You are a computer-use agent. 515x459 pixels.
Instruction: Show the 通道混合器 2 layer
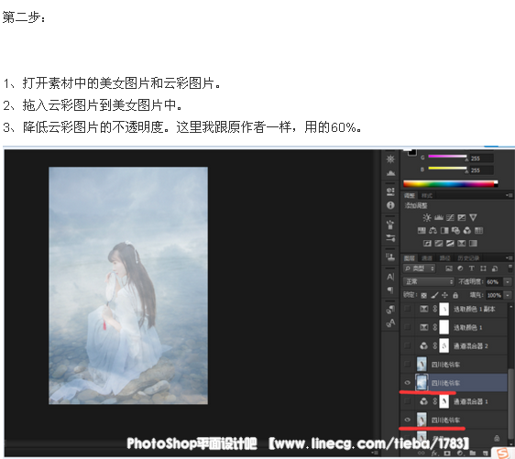(x=407, y=345)
